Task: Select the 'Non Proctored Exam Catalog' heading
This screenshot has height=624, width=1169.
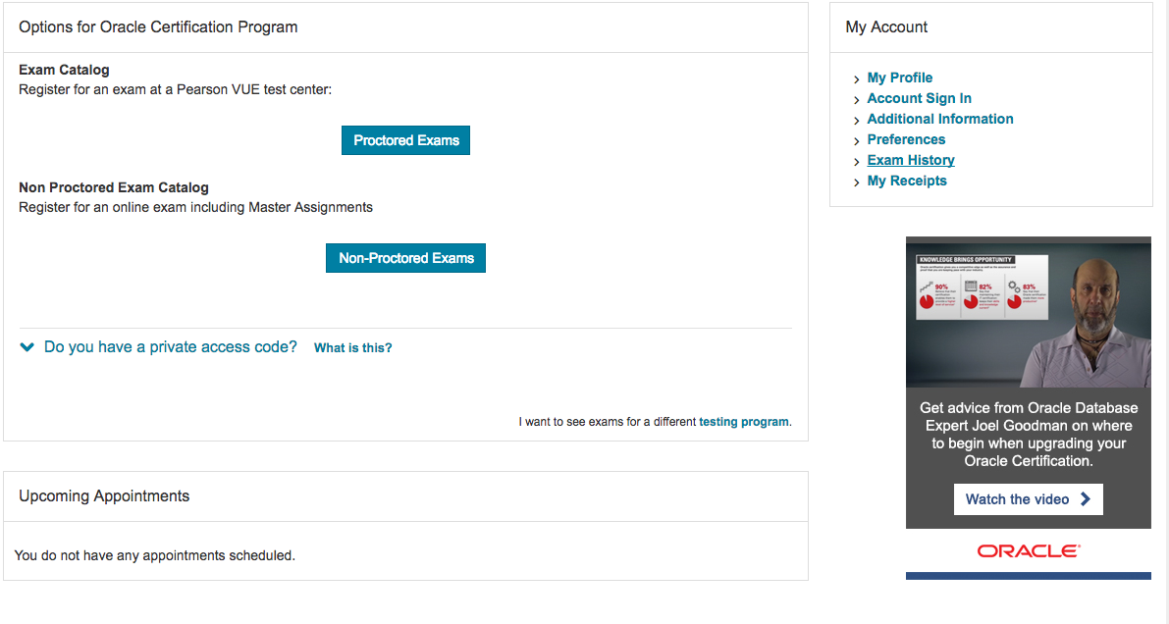Action: coord(113,187)
